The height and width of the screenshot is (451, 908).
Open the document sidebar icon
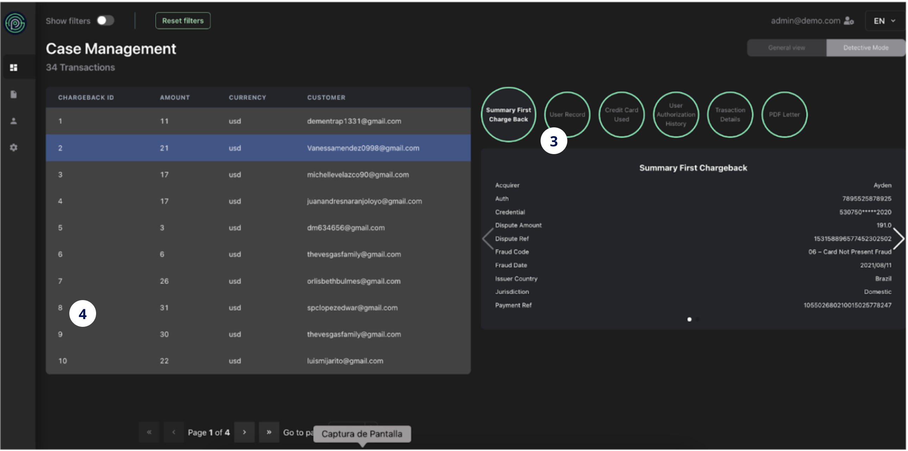pyautogui.click(x=14, y=94)
